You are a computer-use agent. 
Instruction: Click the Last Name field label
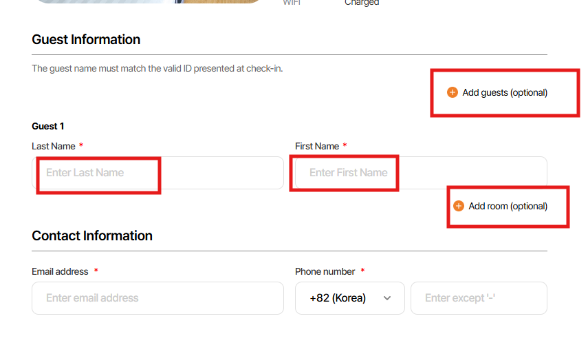pos(54,146)
